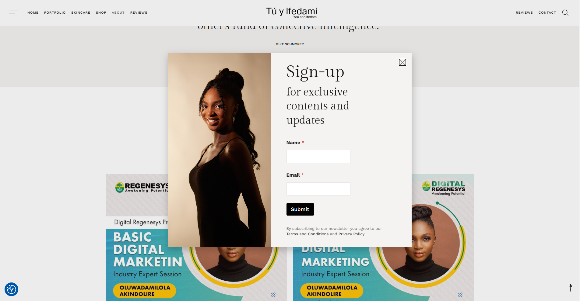Screen dimensions: 580x301
Task: Click the back-to-top arrow
Action: tap(571, 288)
